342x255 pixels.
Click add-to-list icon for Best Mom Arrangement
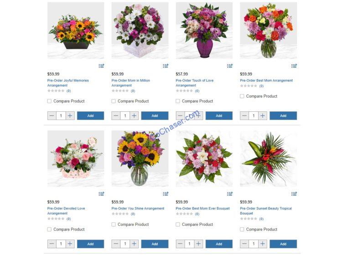[294, 65]
